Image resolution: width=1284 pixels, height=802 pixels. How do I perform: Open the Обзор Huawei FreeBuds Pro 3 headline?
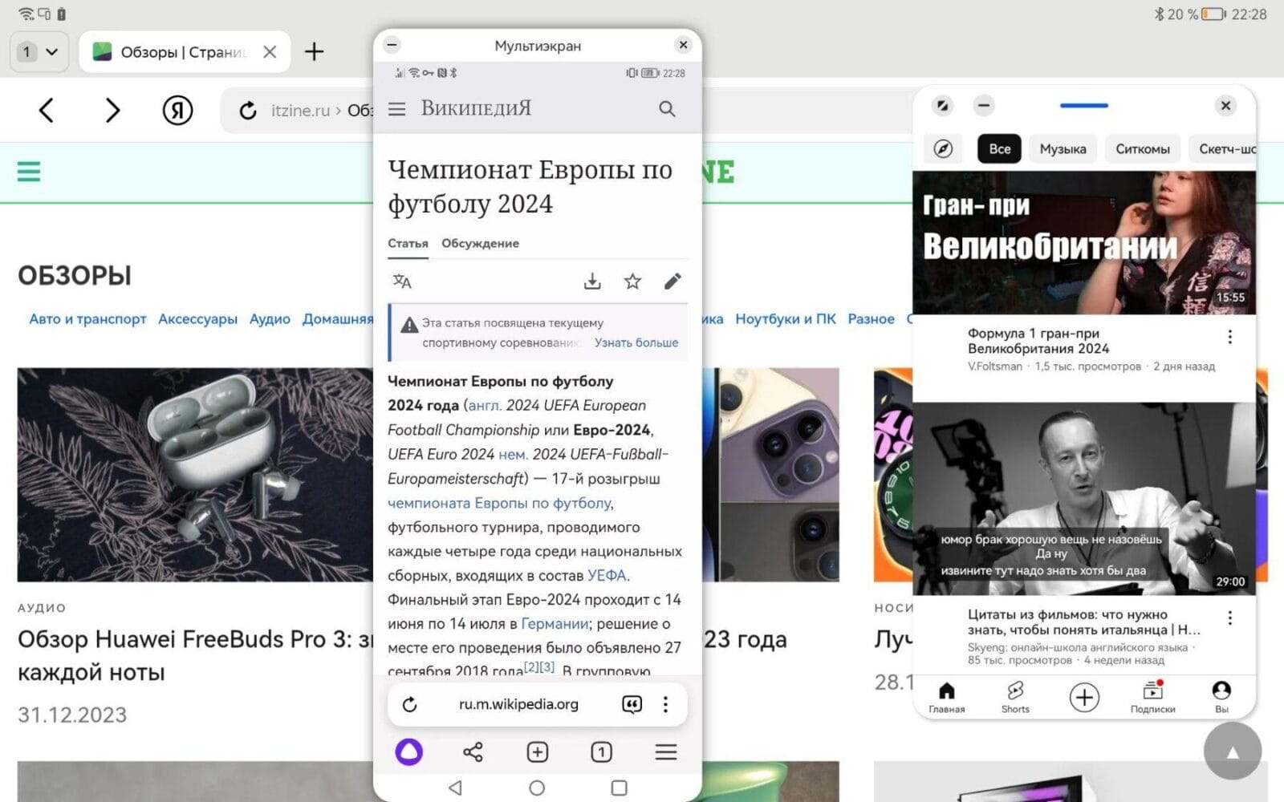pos(195,655)
